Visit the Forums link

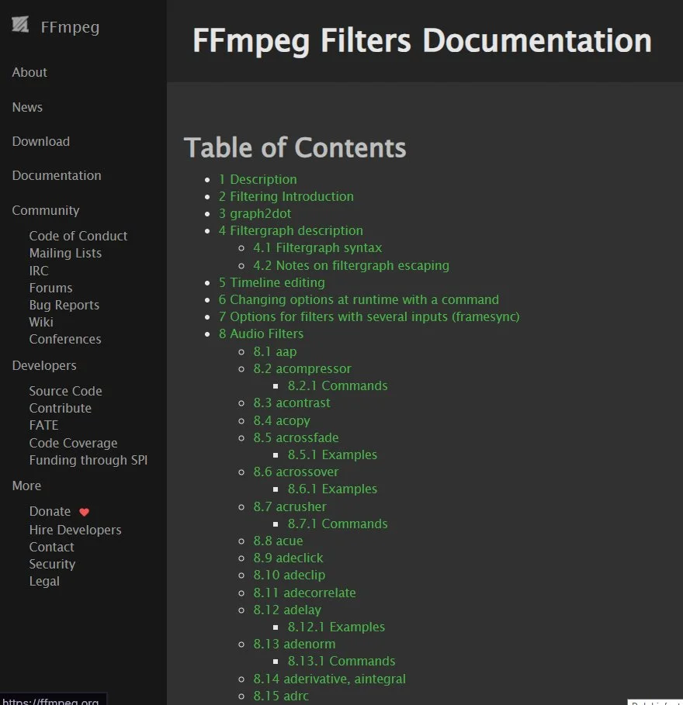[x=51, y=288]
